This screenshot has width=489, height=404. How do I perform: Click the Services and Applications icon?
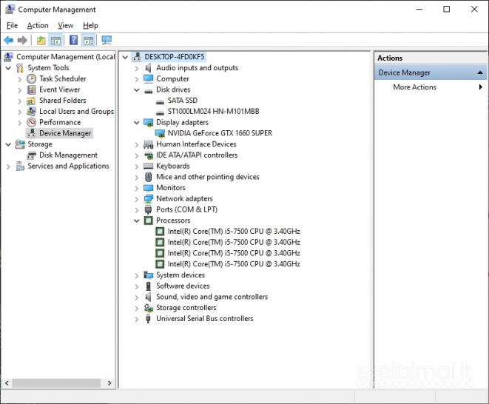pyautogui.click(x=20, y=166)
